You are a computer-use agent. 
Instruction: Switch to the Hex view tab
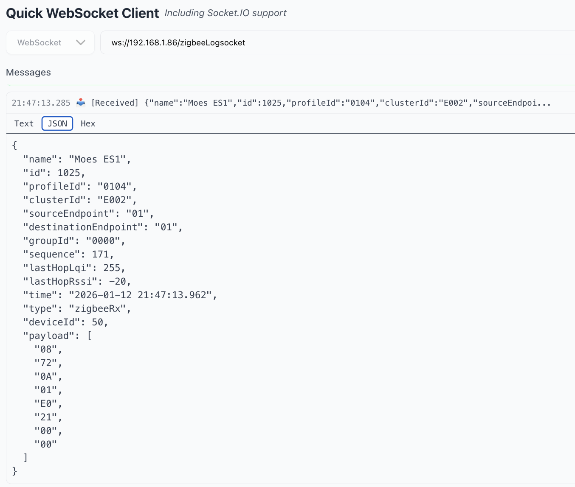click(88, 123)
